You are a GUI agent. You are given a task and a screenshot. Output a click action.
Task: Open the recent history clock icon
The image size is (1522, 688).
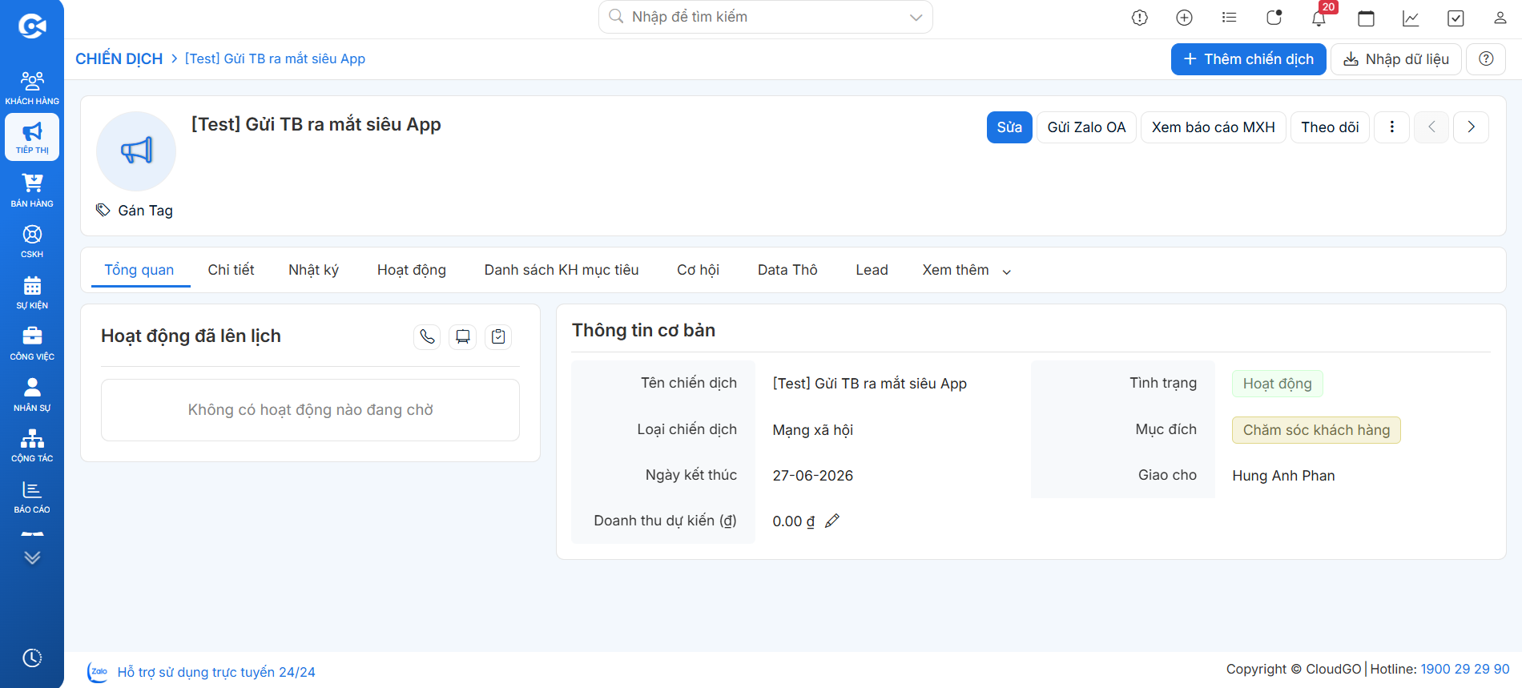point(32,658)
